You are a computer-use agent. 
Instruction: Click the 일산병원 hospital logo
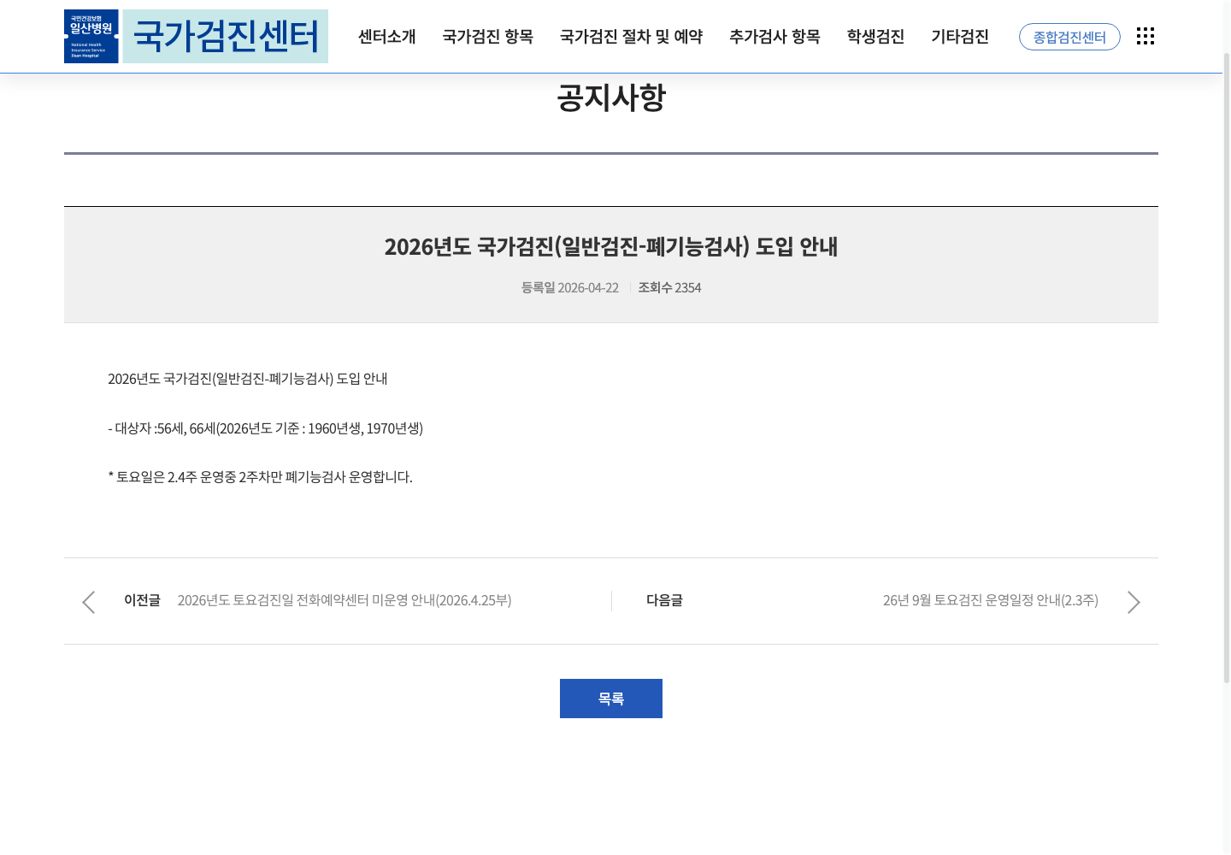(91, 37)
